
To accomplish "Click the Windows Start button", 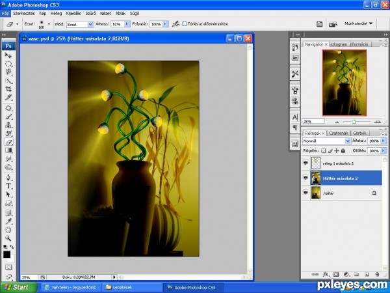I will (18, 287).
